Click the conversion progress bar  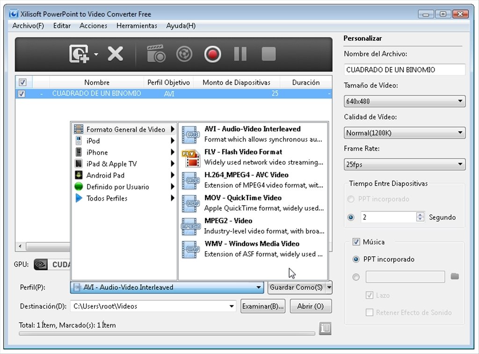point(167,333)
